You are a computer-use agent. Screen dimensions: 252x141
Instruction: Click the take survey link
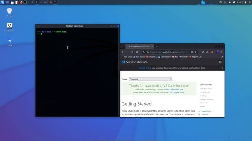coord(177,92)
